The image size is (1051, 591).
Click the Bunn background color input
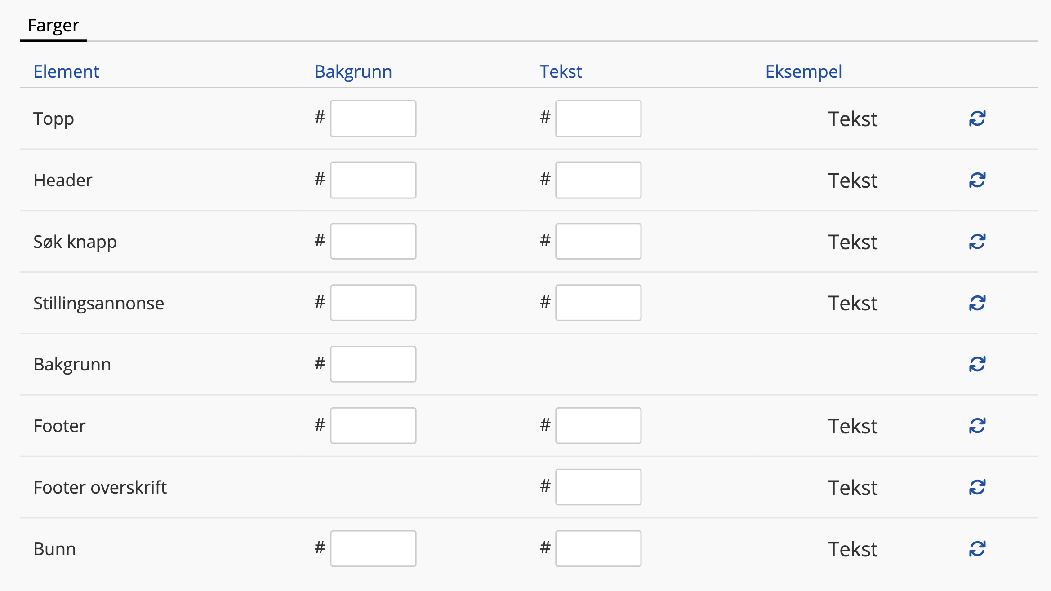pos(373,549)
